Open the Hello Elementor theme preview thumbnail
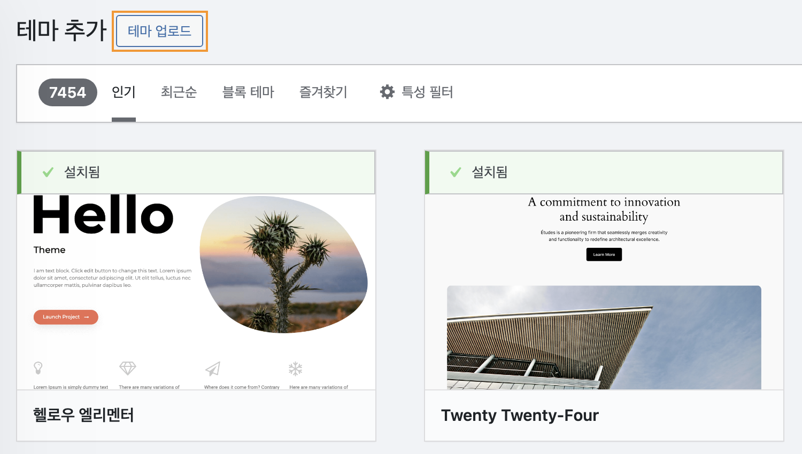802x454 pixels. coord(196,292)
